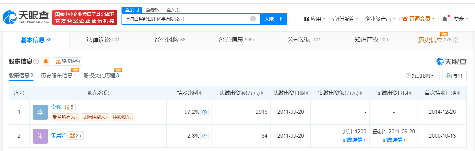Clear the search box text
Image resolution: width=475 pixels, height=151 pixels.
click(253, 19)
